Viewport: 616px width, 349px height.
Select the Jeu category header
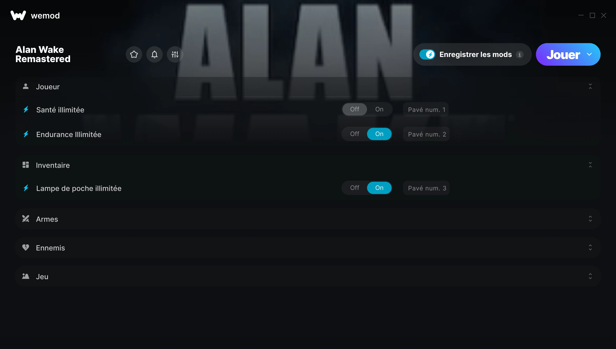[x=308, y=276]
